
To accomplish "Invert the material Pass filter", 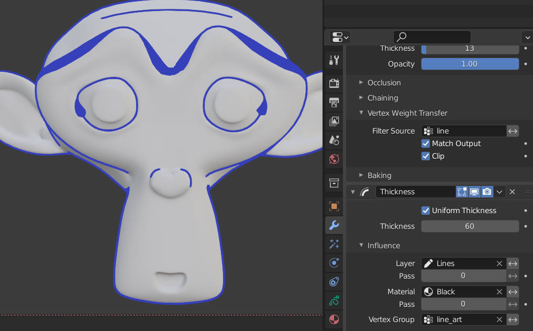I will tap(513, 304).
